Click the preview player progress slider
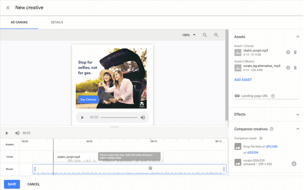 119,118
